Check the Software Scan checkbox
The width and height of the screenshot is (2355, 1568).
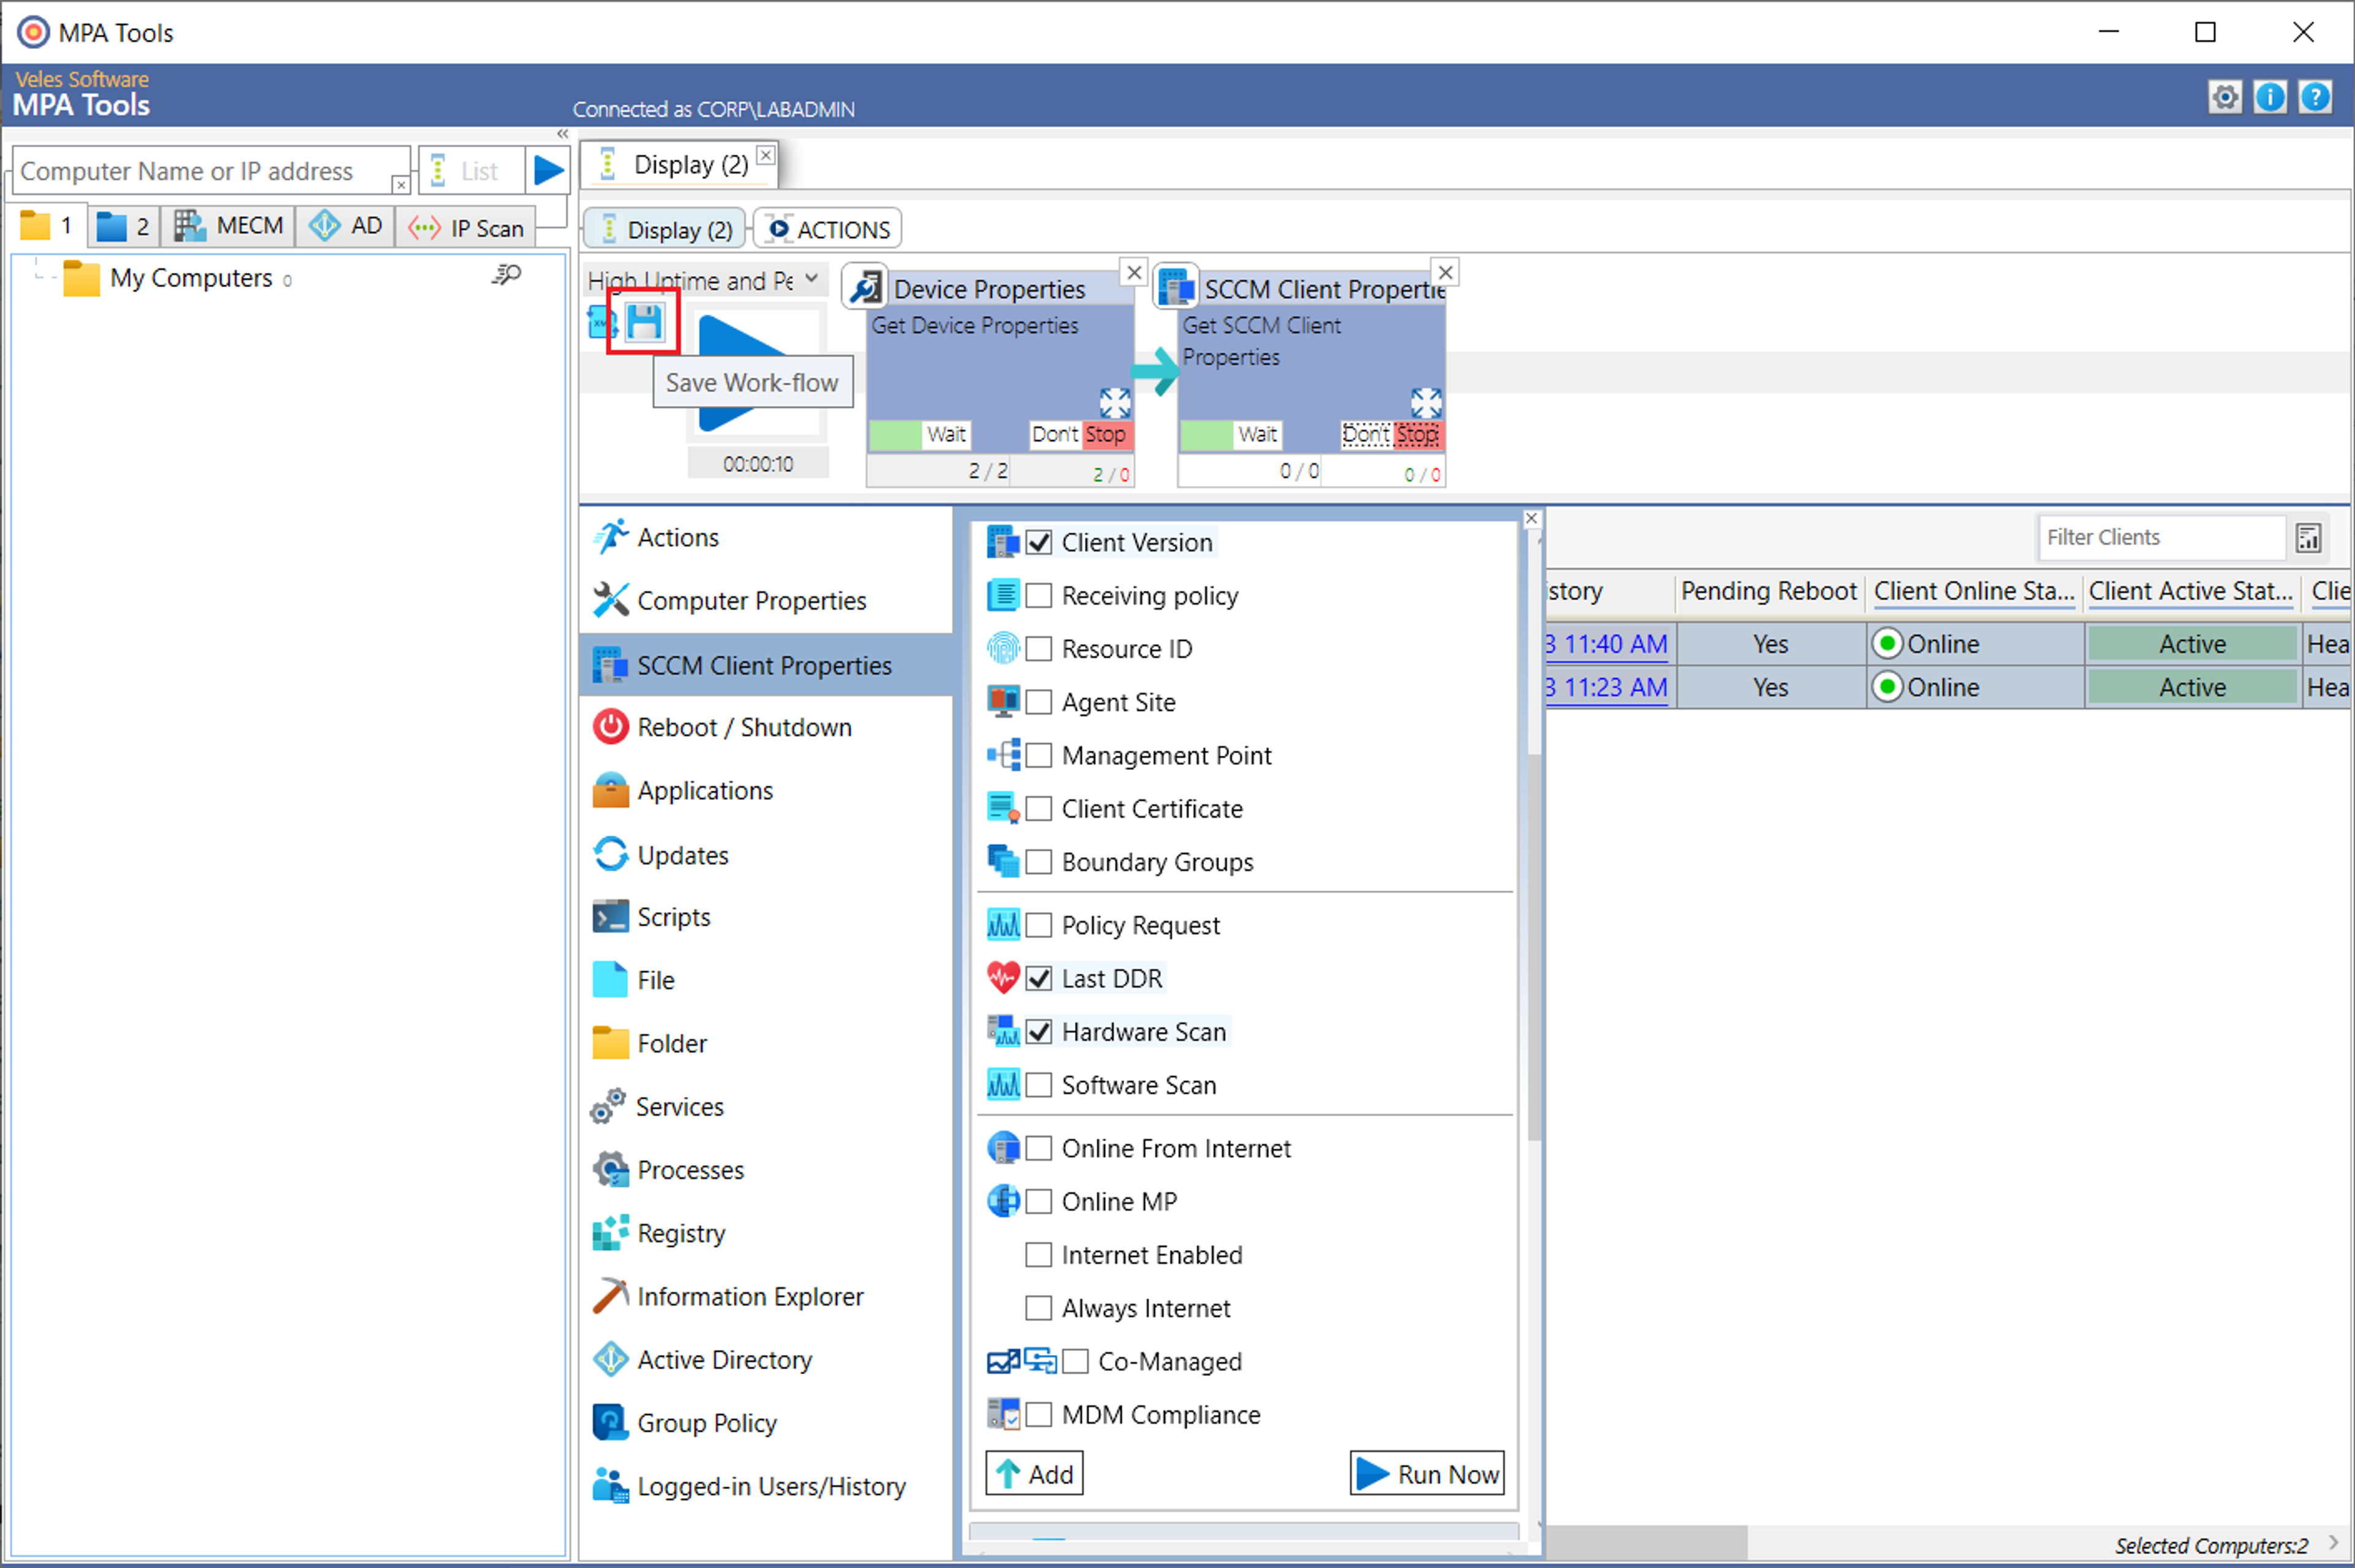[1038, 1085]
